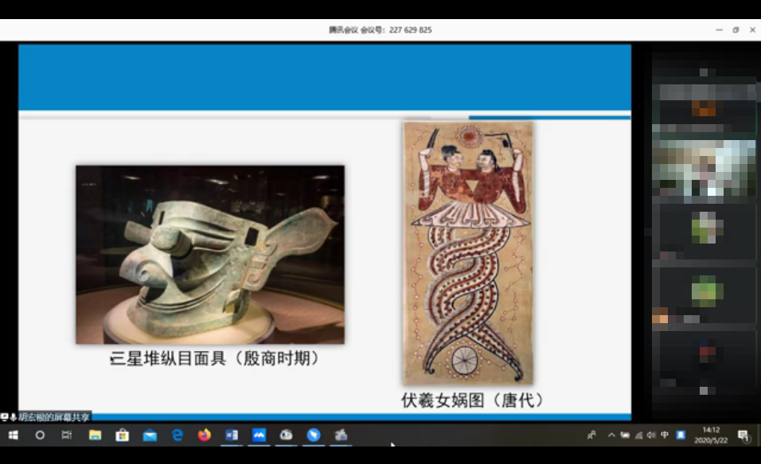This screenshot has height=464, width=761.
Task: Open Firefox from the taskbar
Action: (205, 435)
